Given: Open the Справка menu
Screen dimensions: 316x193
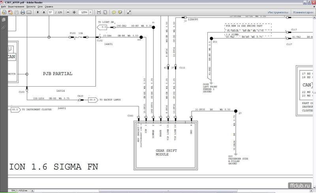Looking at the screenshot, I should [x=49, y=7].
